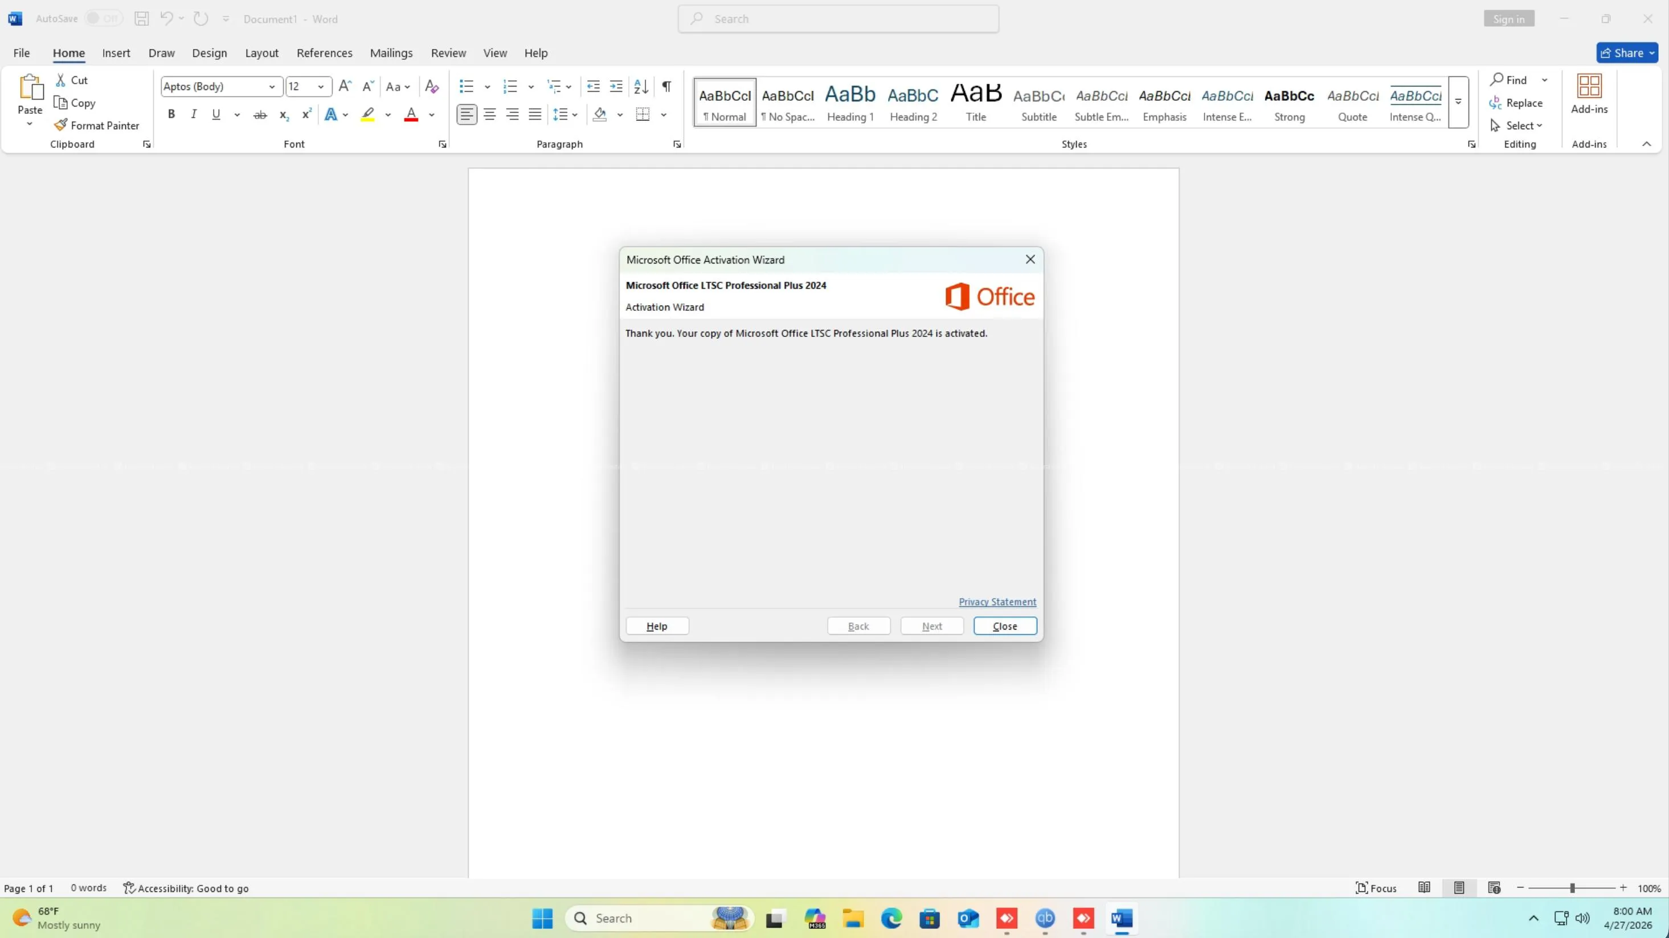Clear all formatting icon

click(432, 86)
